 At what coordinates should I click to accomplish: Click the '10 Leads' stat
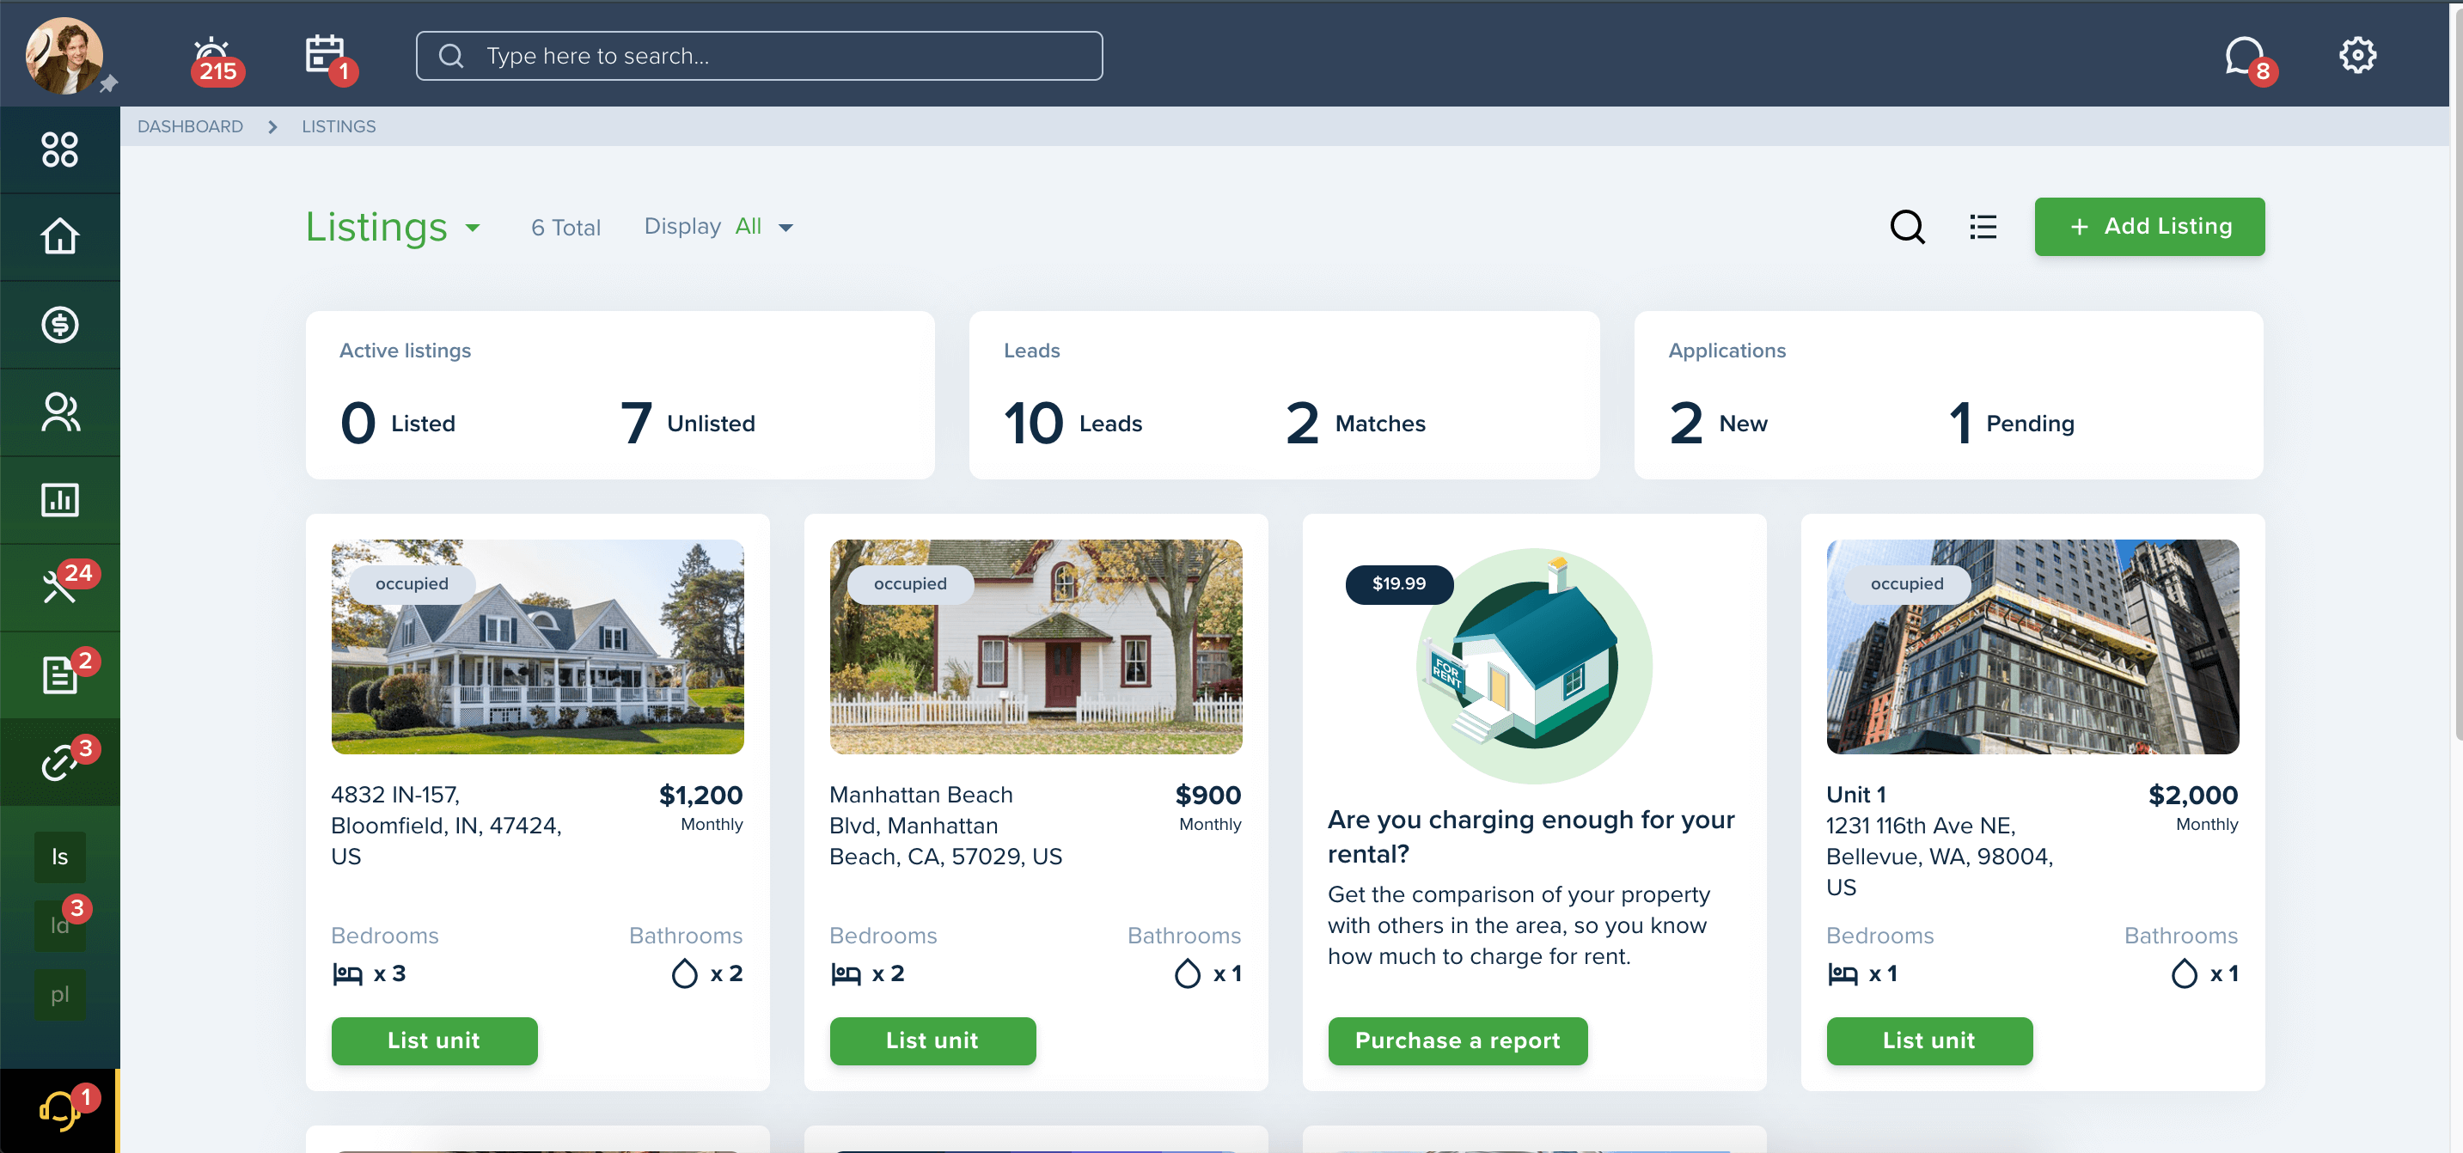(x=1072, y=423)
